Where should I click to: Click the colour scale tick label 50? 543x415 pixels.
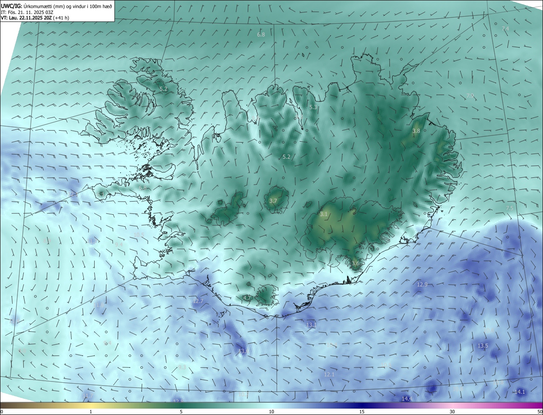coord(540,412)
